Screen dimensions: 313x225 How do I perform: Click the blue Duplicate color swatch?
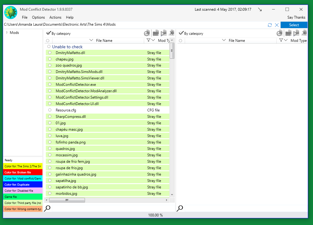(23, 184)
